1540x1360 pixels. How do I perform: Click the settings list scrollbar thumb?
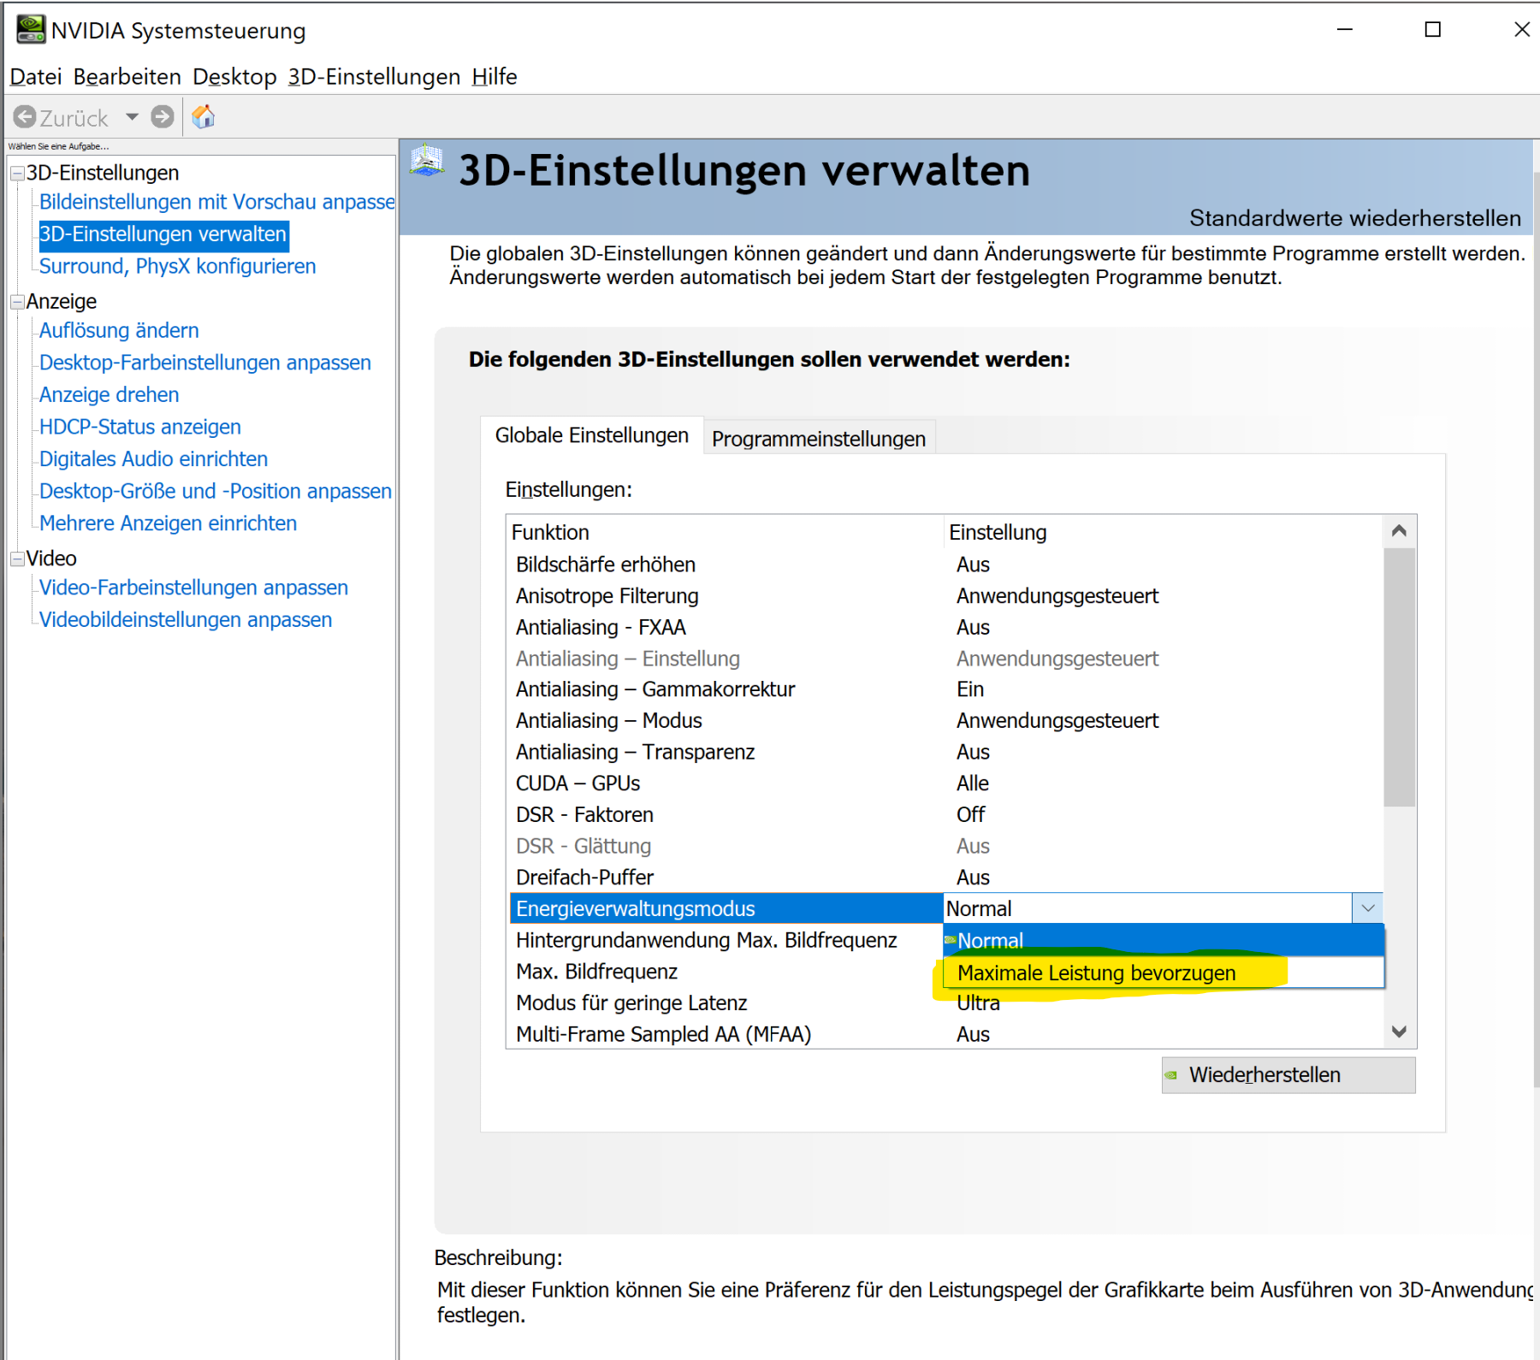1400,677
